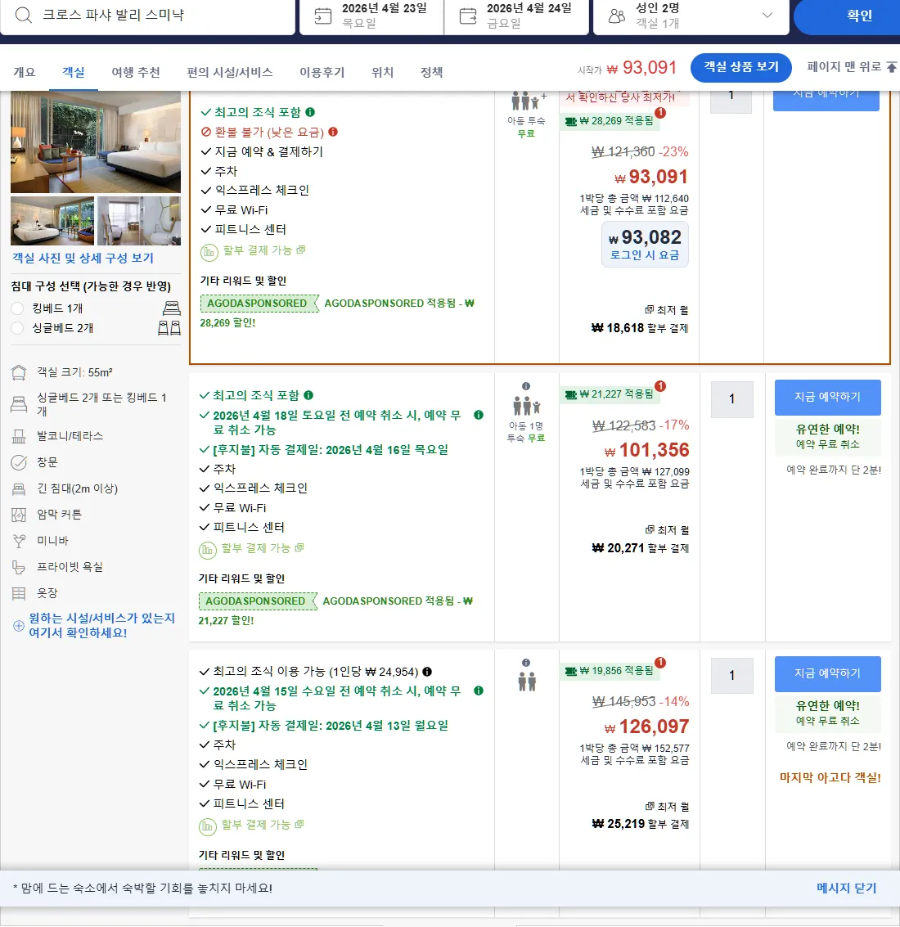Click the search magnifier icon

click(x=23, y=15)
